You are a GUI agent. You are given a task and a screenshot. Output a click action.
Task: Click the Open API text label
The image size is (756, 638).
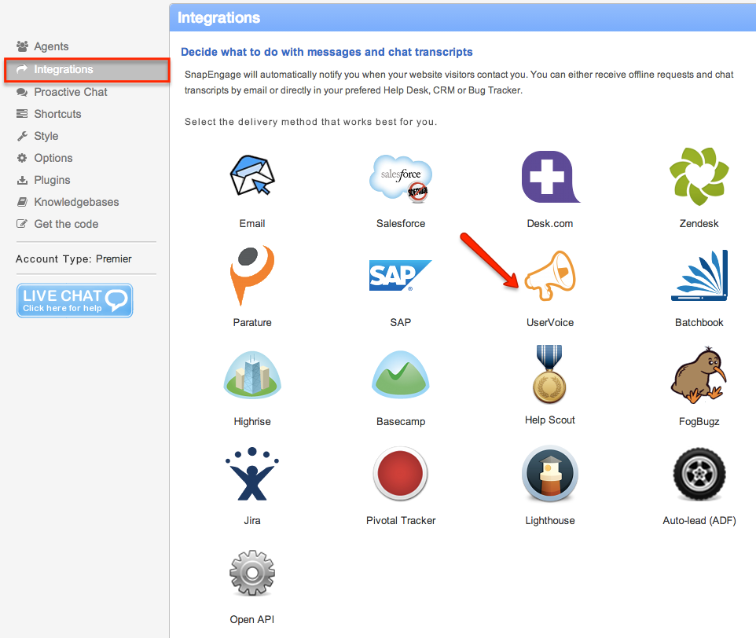(252, 620)
